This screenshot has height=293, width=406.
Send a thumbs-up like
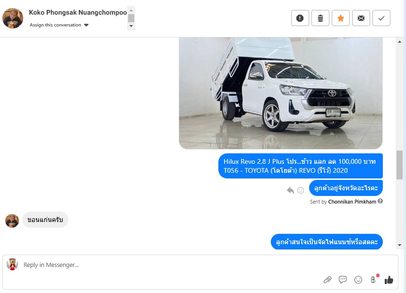coord(389,280)
